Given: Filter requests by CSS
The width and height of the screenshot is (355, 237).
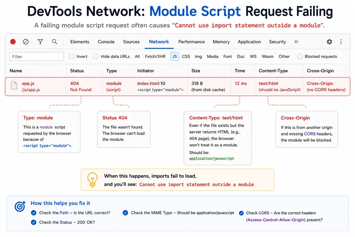Looking at the screenshot, I should coord(186,56).
